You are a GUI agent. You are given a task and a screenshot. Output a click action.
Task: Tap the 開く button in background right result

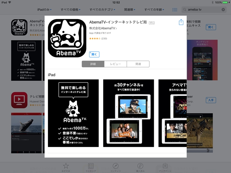211,27
